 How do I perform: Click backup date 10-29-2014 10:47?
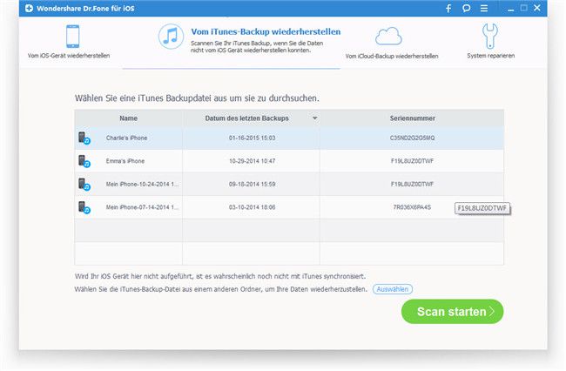pos(252,161)
